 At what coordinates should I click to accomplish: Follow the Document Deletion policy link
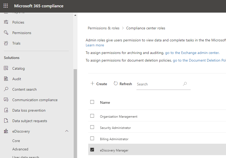199,60
